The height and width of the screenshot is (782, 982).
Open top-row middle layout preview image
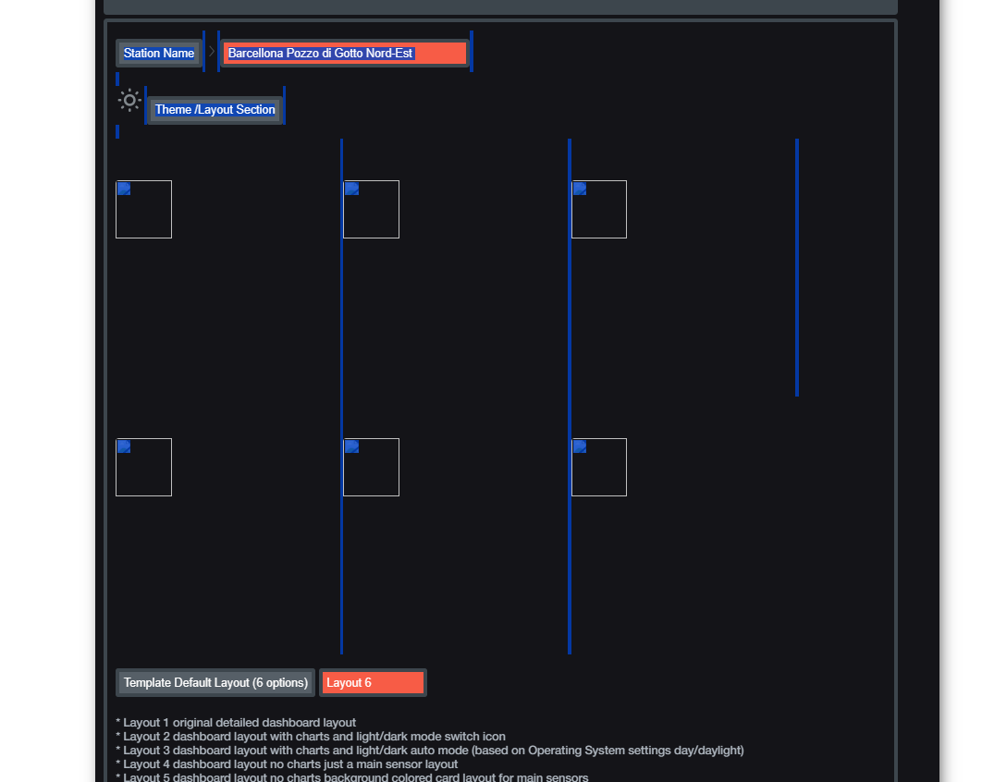[372, 209]
